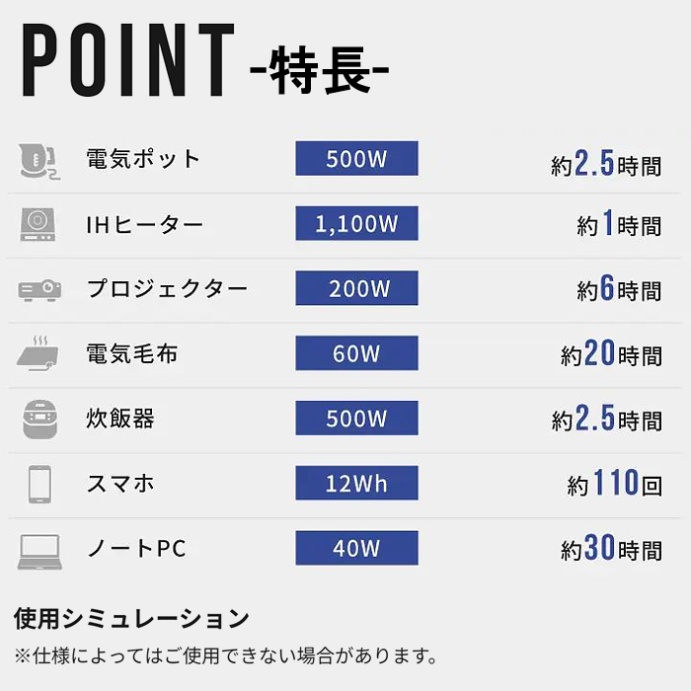This screenshot has height=691, width=691.
Task: Click the IH heater cooktop icon
Action: pos(38,225)
